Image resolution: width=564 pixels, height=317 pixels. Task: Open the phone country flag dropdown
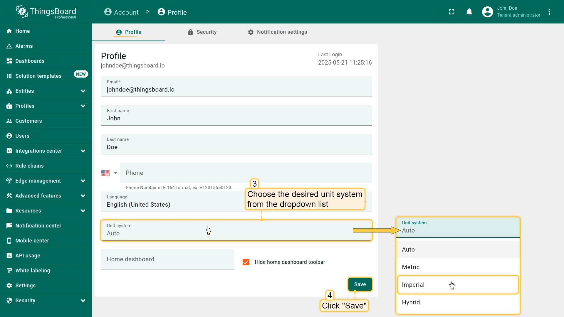point(109,173)
